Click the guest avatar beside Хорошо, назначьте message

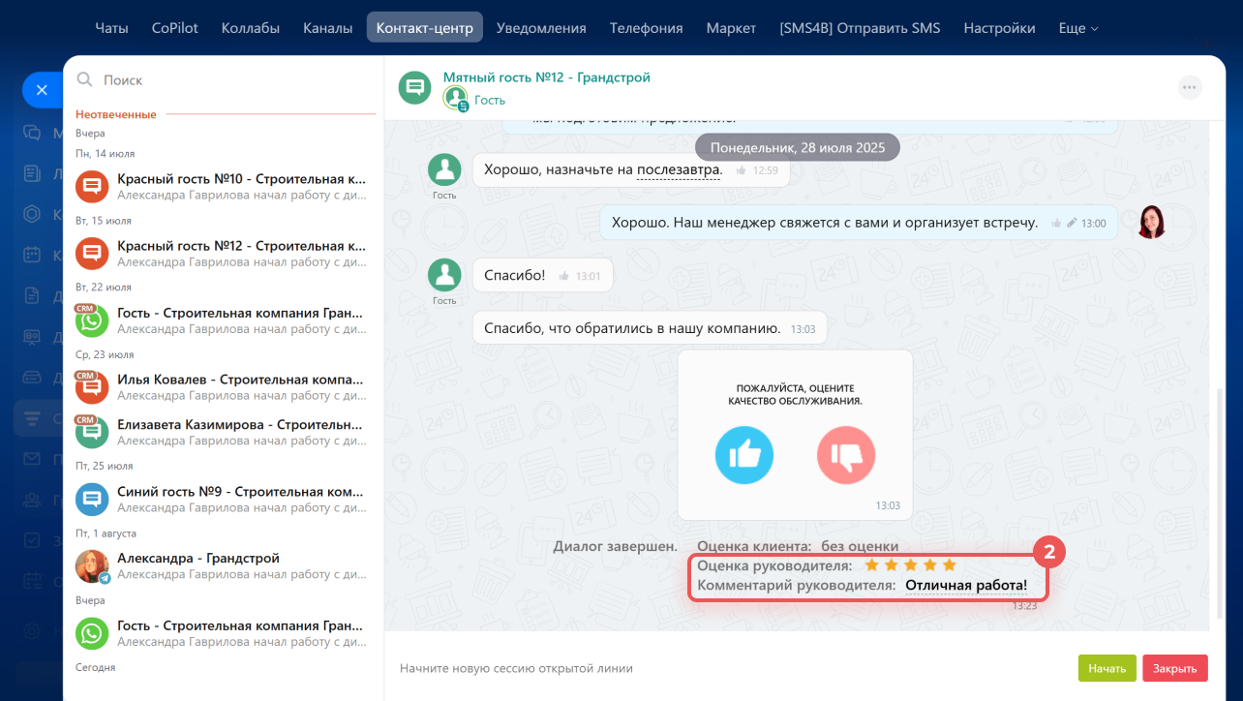(444, 169)
